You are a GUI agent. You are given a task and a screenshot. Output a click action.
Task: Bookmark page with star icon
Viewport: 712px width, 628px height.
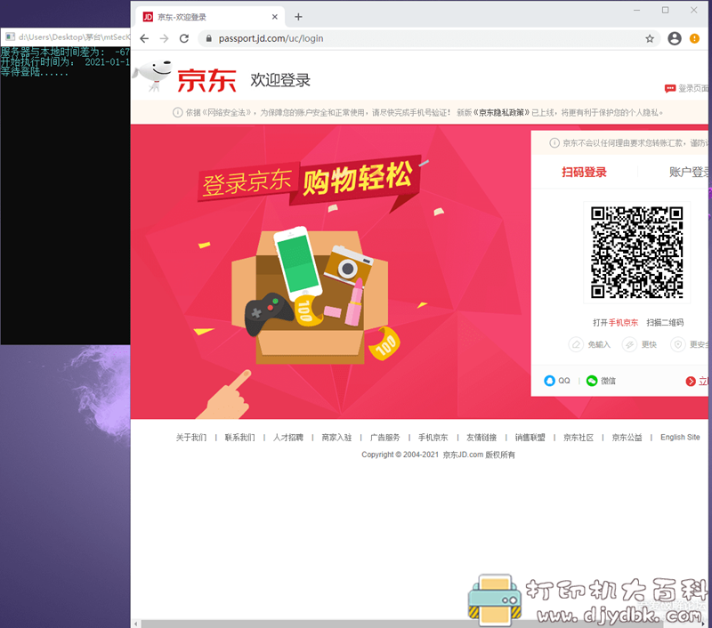[x=650, y=38]
